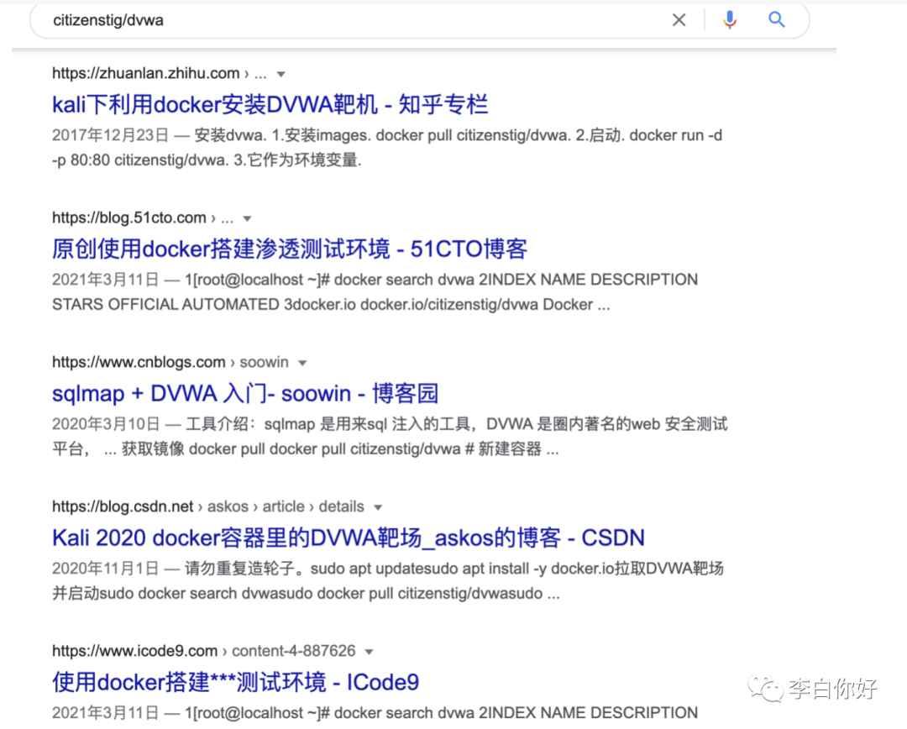Open dropdown arrow next to blog.csdn.net URL

378,507
